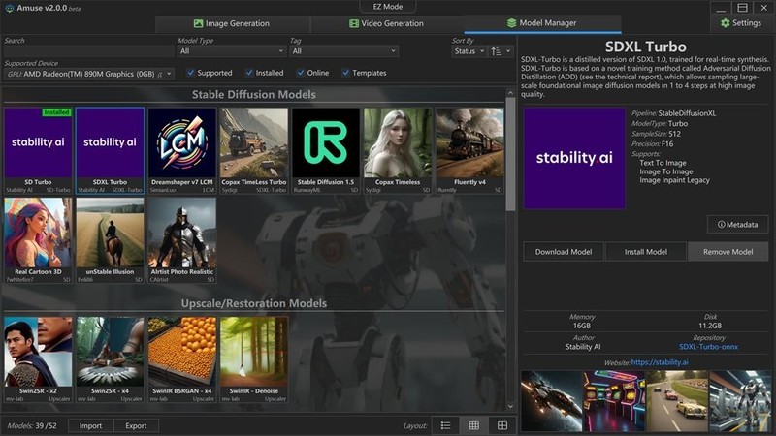Switch to the medium grid layout

[x=473, y=425]
